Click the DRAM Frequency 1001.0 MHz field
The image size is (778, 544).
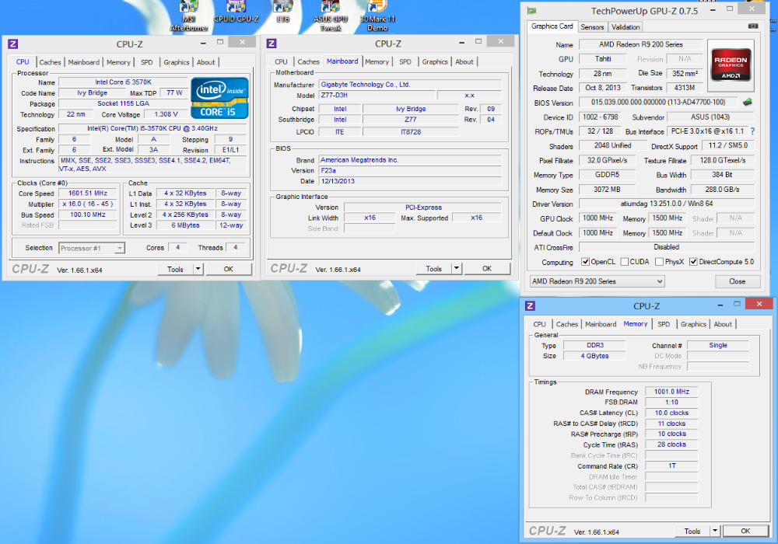coord(671,392)
